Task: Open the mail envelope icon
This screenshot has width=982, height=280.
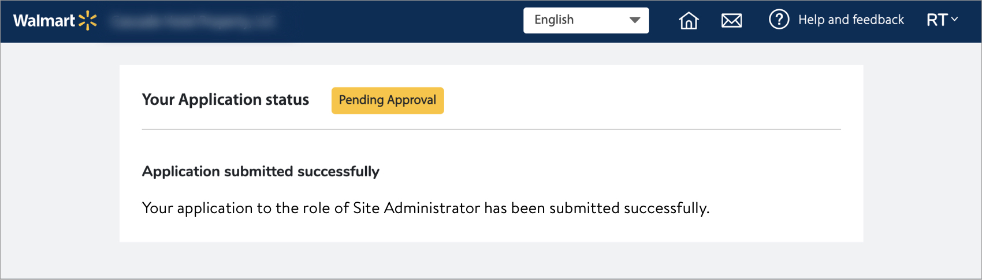Action: coord(731,21)
